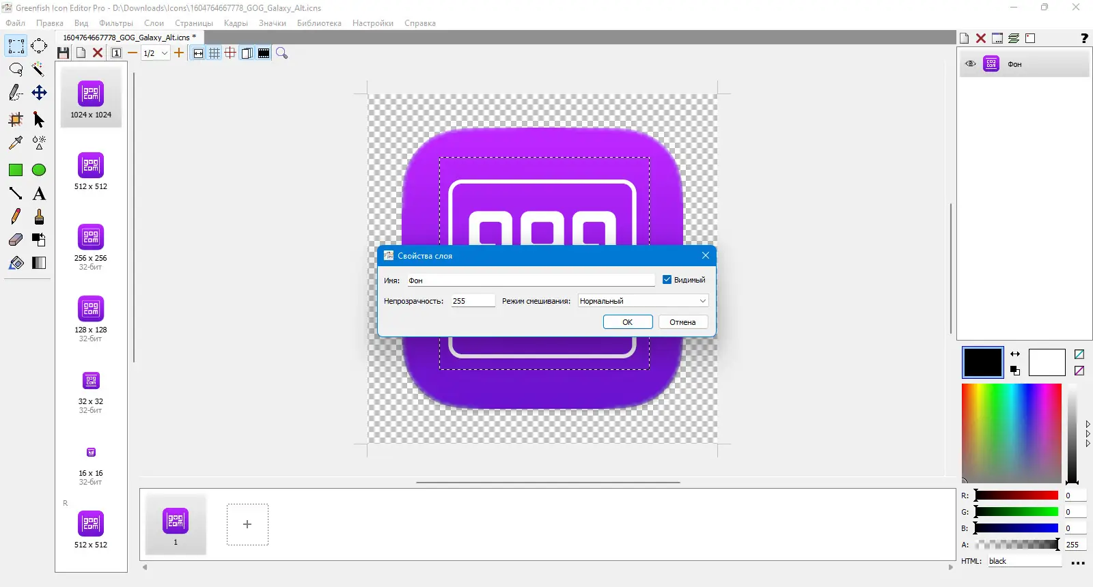
Task: Select the green rectangle shape tool
Action: (16, 170)
